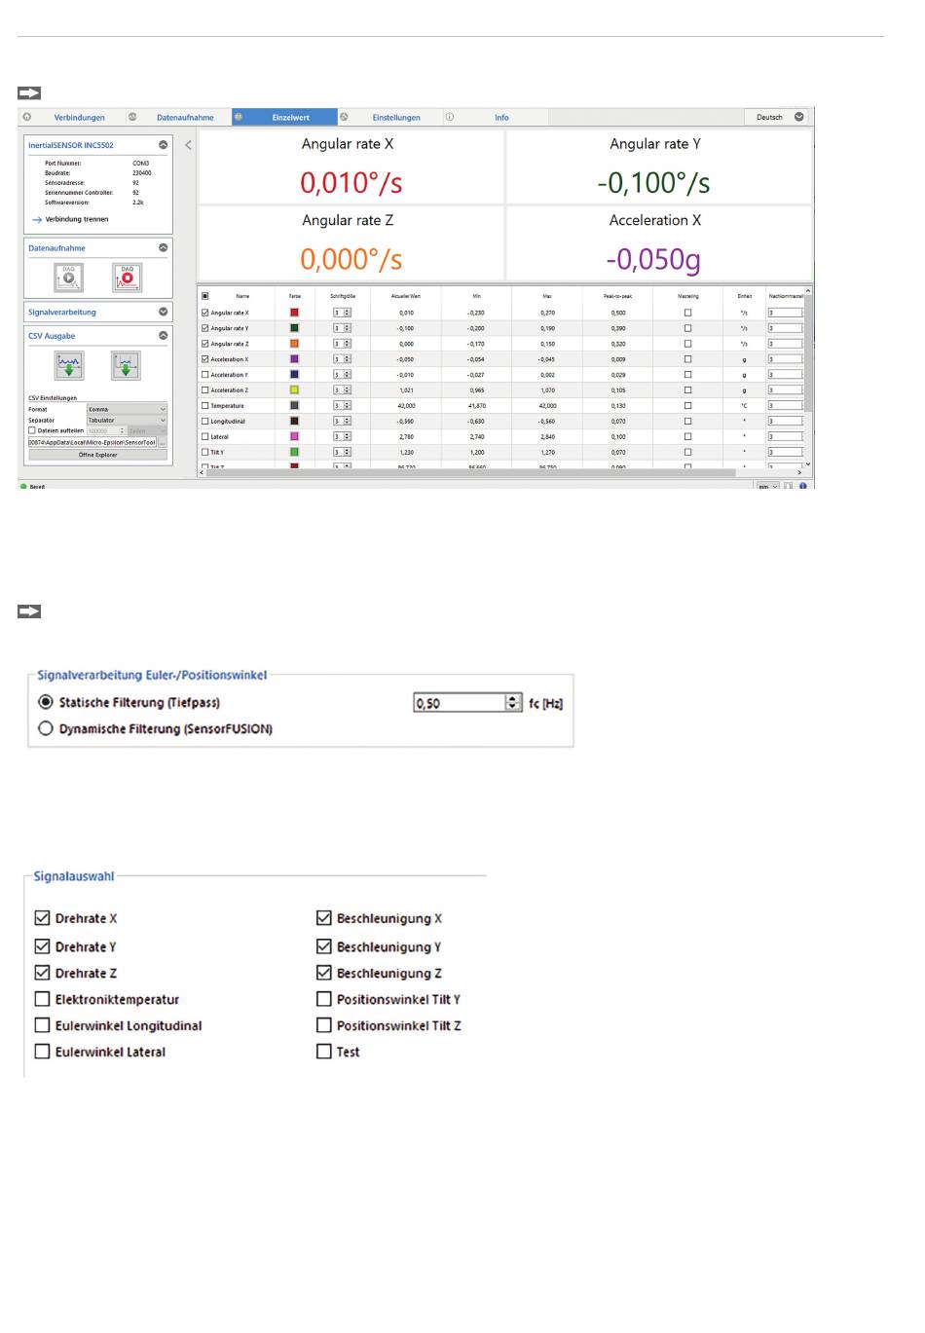Screen dimensions: 925x1333
Task: Click the right CSV export icon
Action: tap(126, 365)
